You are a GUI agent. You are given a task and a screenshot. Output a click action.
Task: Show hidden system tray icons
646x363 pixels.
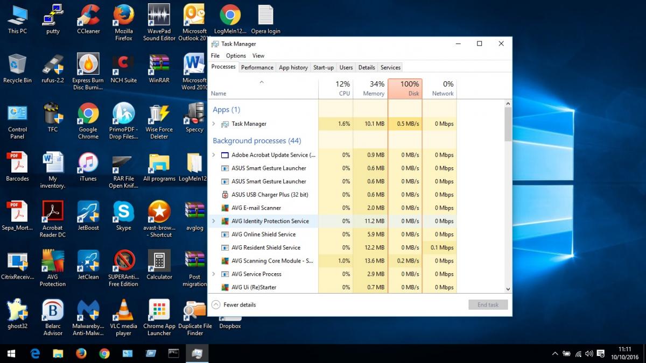point(555,354)
